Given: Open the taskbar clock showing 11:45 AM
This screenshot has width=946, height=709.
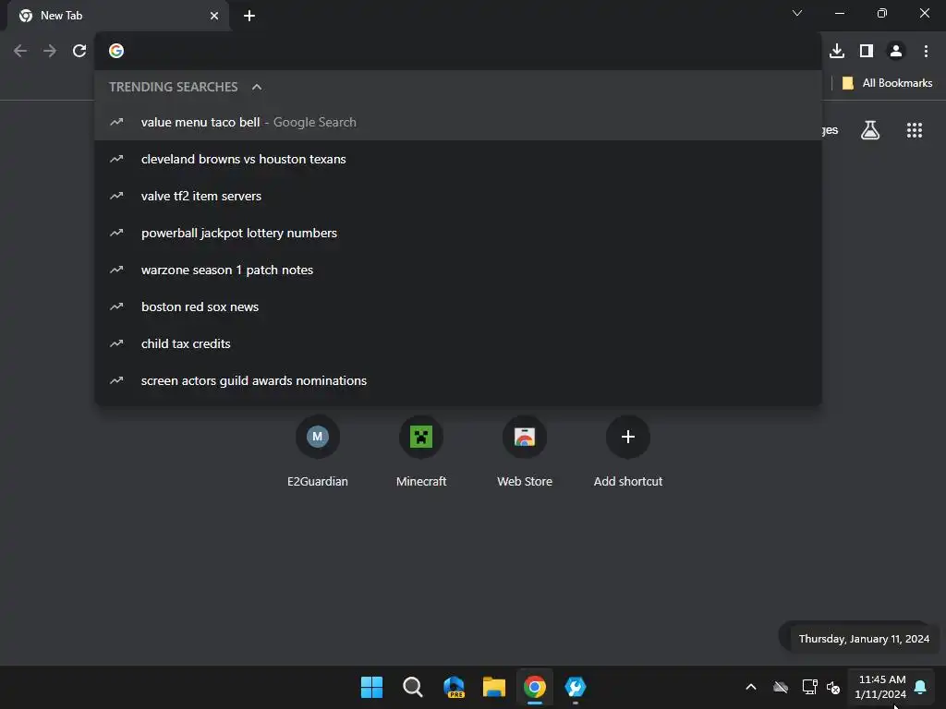Looking at the screenshot, I should coord(880,687).
